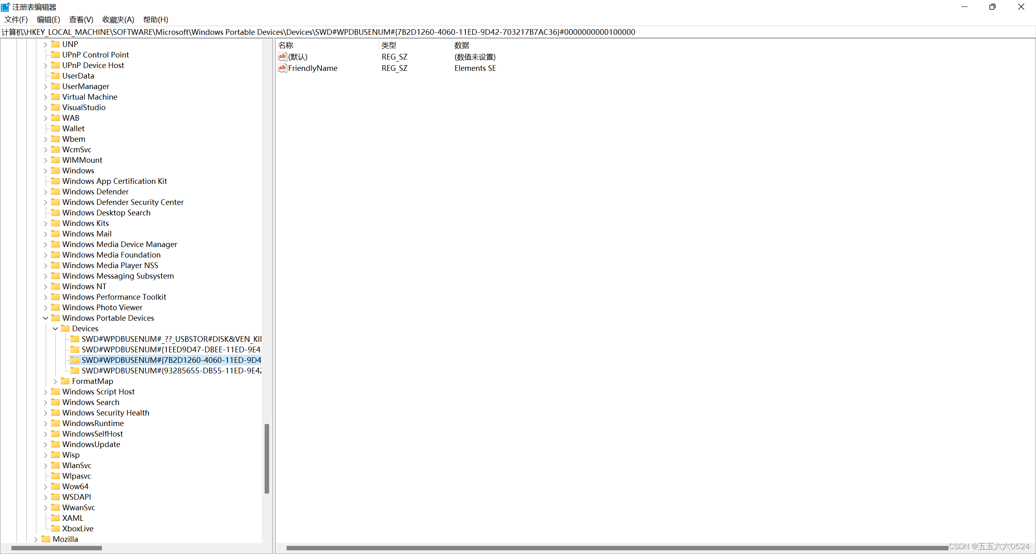The width and height of the screenshot is (1036, 554).
Task: Click the (默认) default value icon
Action: pyautogui.click(x=282, y=57)
